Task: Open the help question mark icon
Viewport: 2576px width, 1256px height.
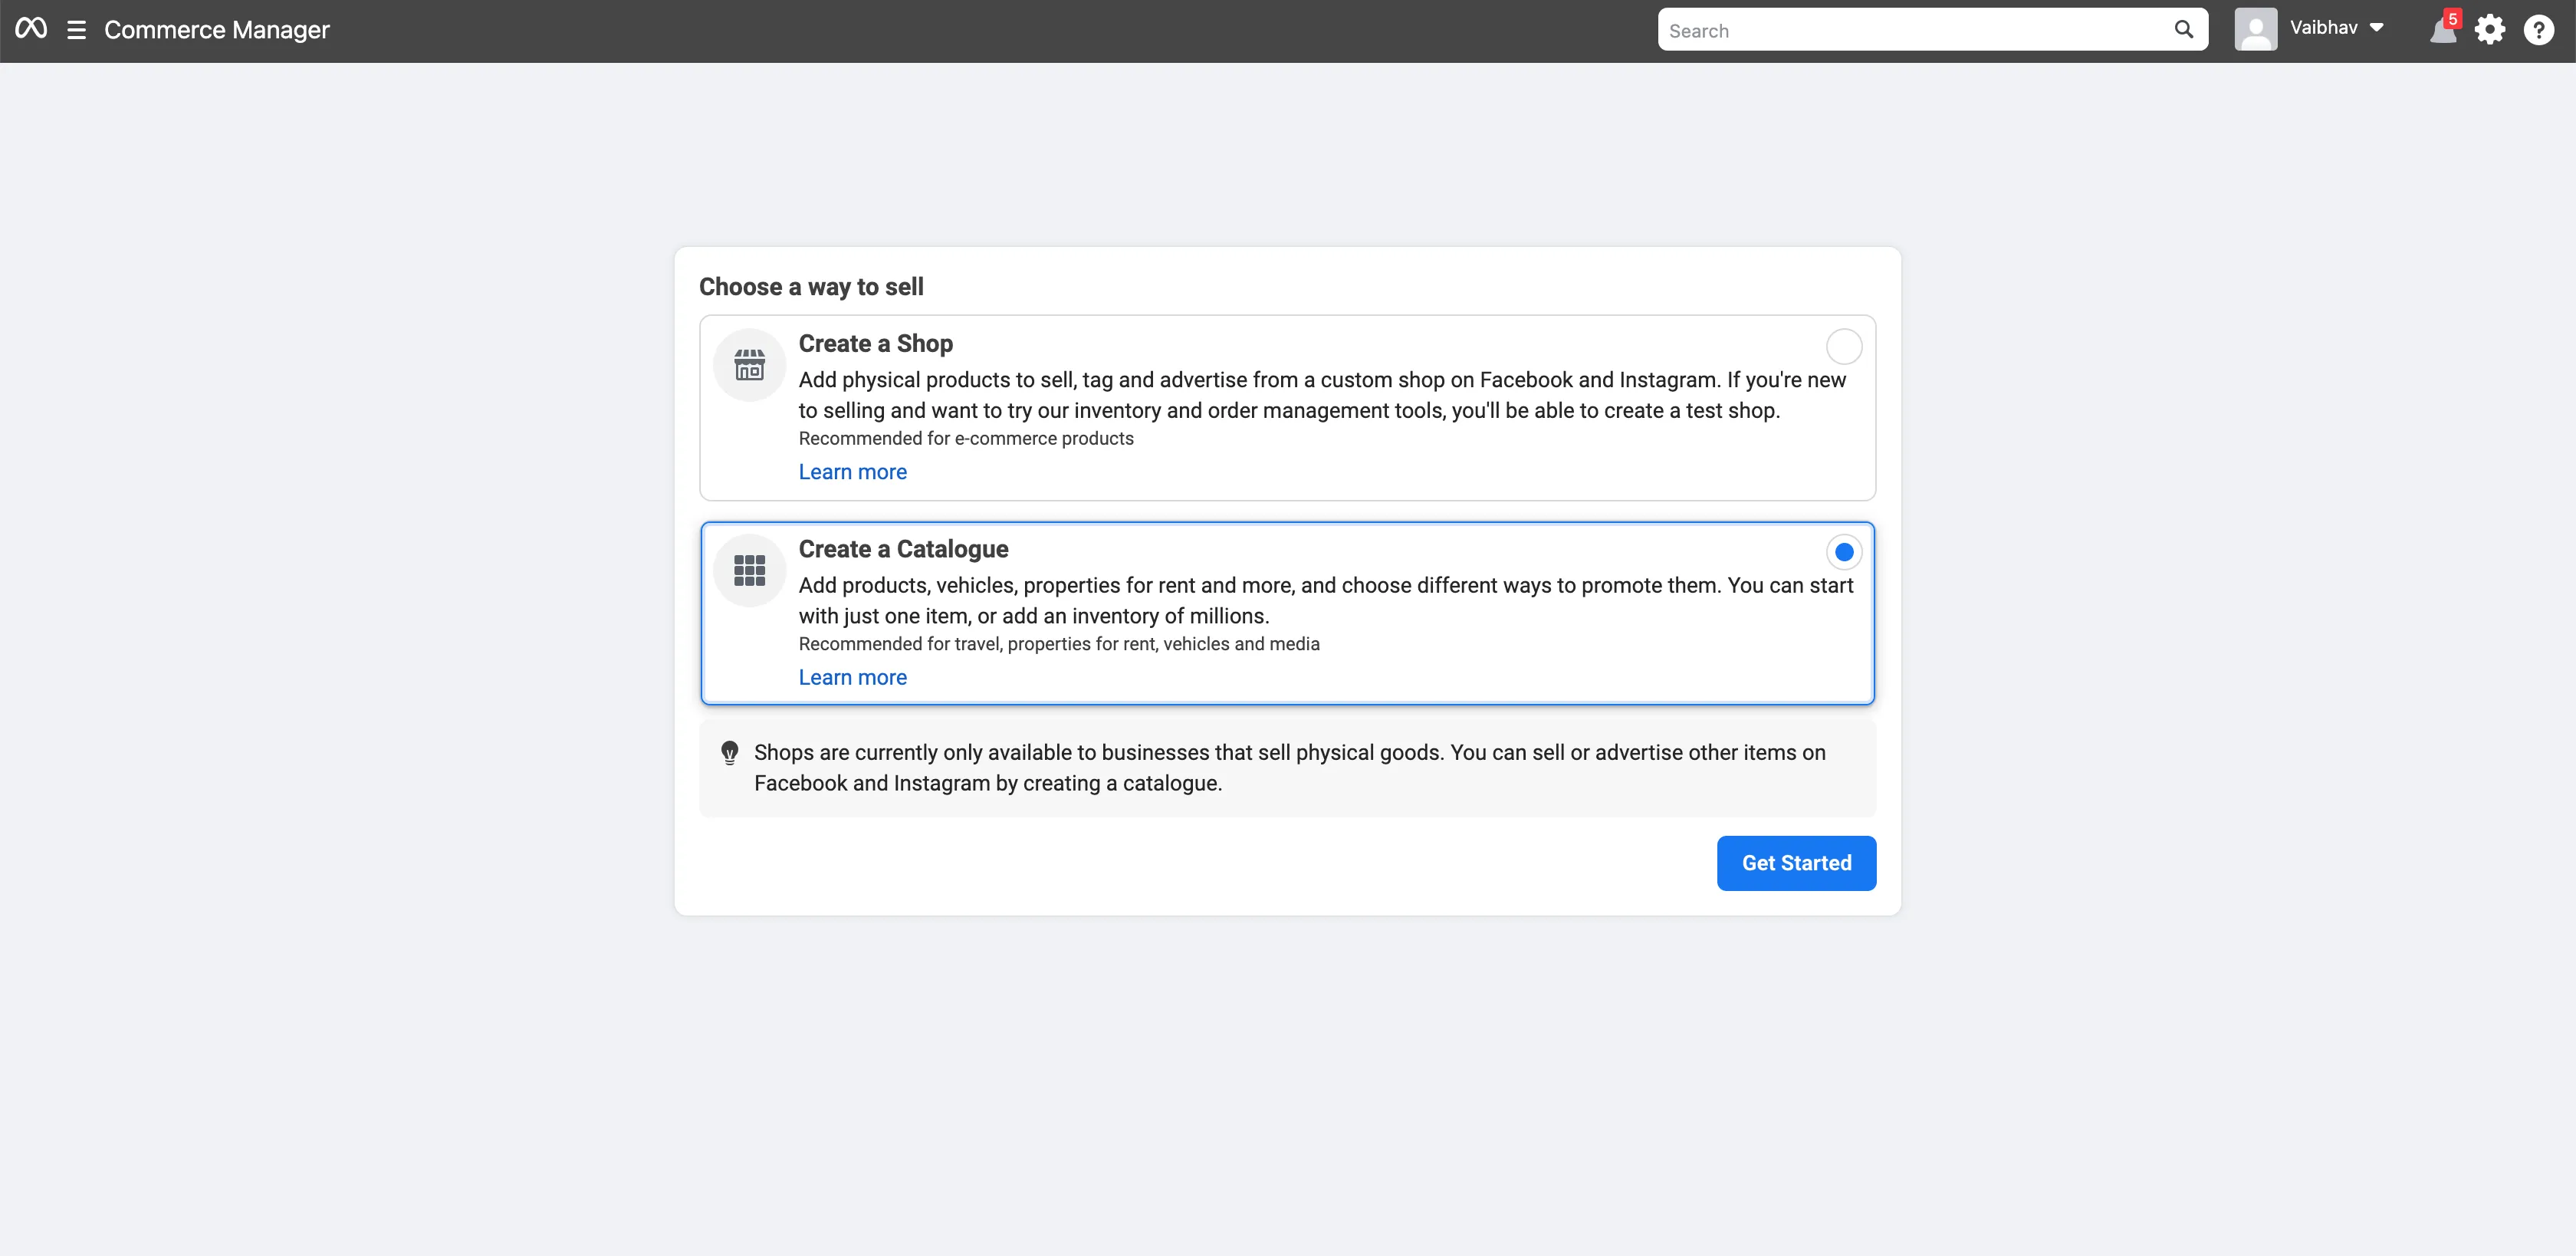Action: [x=2539, y=30]
